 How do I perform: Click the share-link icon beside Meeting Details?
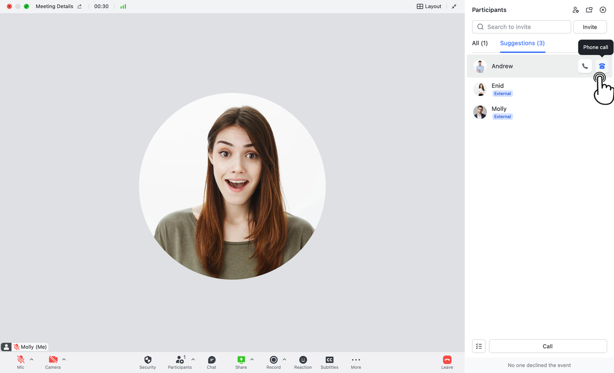tap(80, 6)
